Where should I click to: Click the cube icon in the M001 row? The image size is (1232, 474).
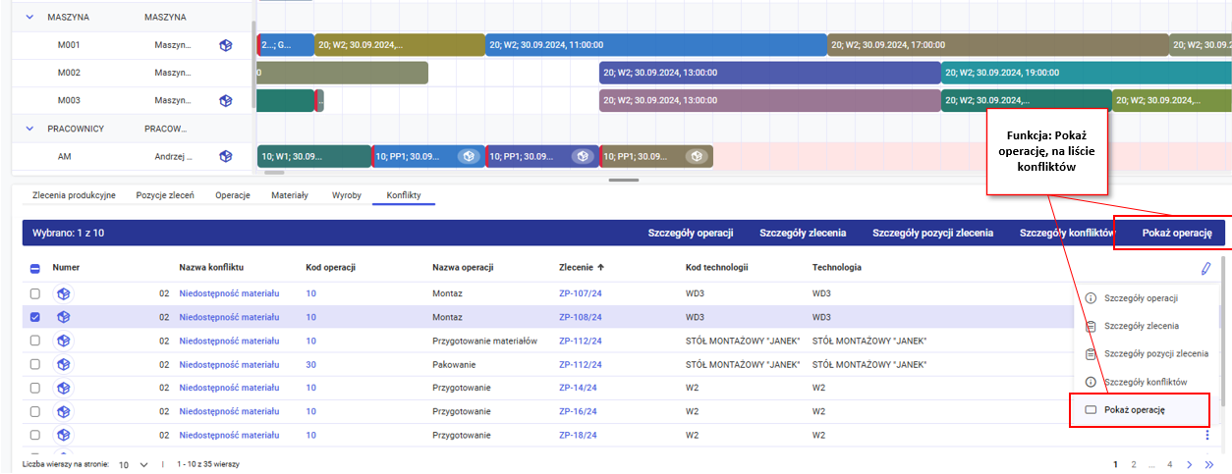[x=226, y=45]
